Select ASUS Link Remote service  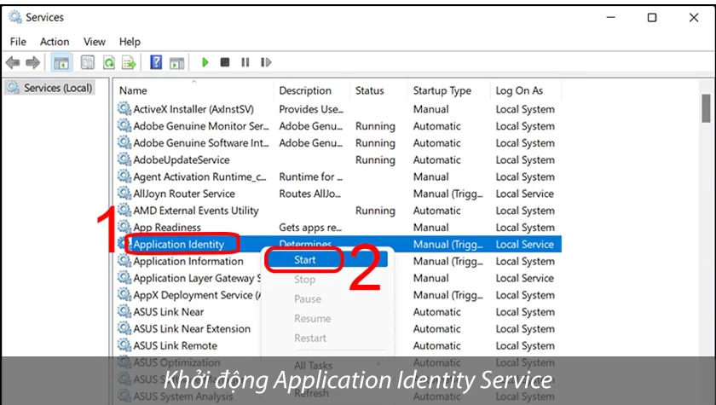point(175,345)
